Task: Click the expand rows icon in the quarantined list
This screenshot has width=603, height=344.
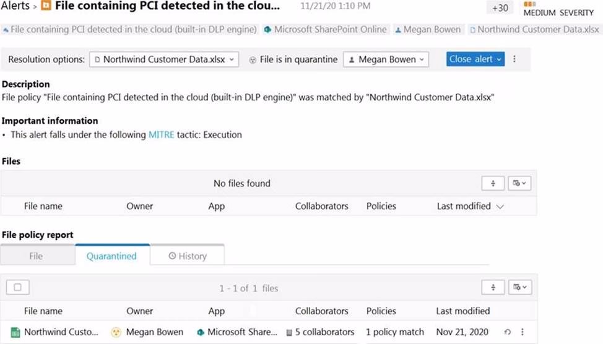Action: click(493, 287)
